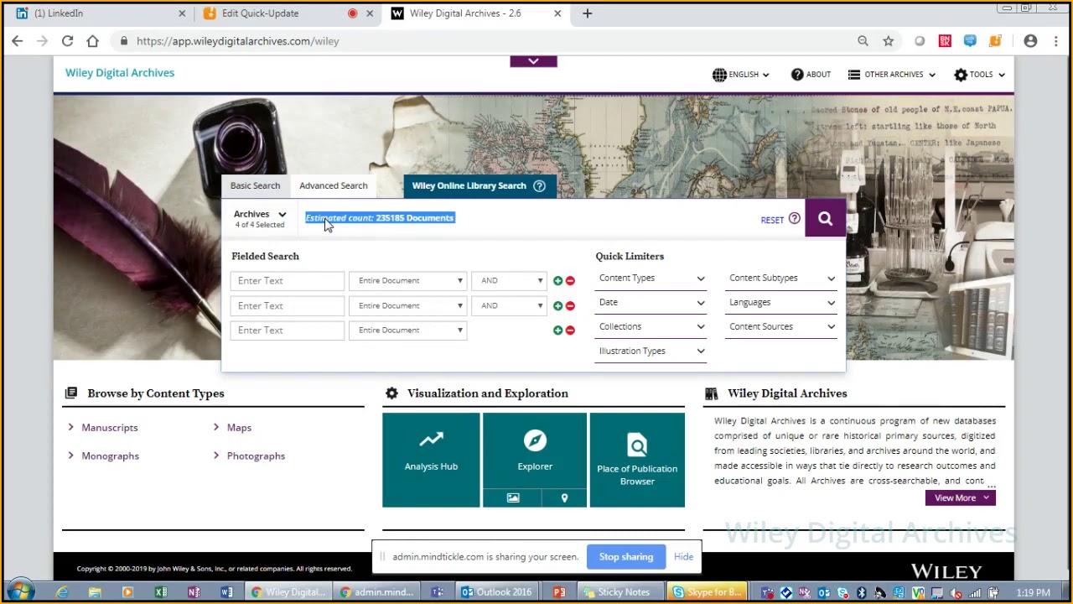1073x604 pixels.
Task: Open a new browser tab
Action: 587,13
